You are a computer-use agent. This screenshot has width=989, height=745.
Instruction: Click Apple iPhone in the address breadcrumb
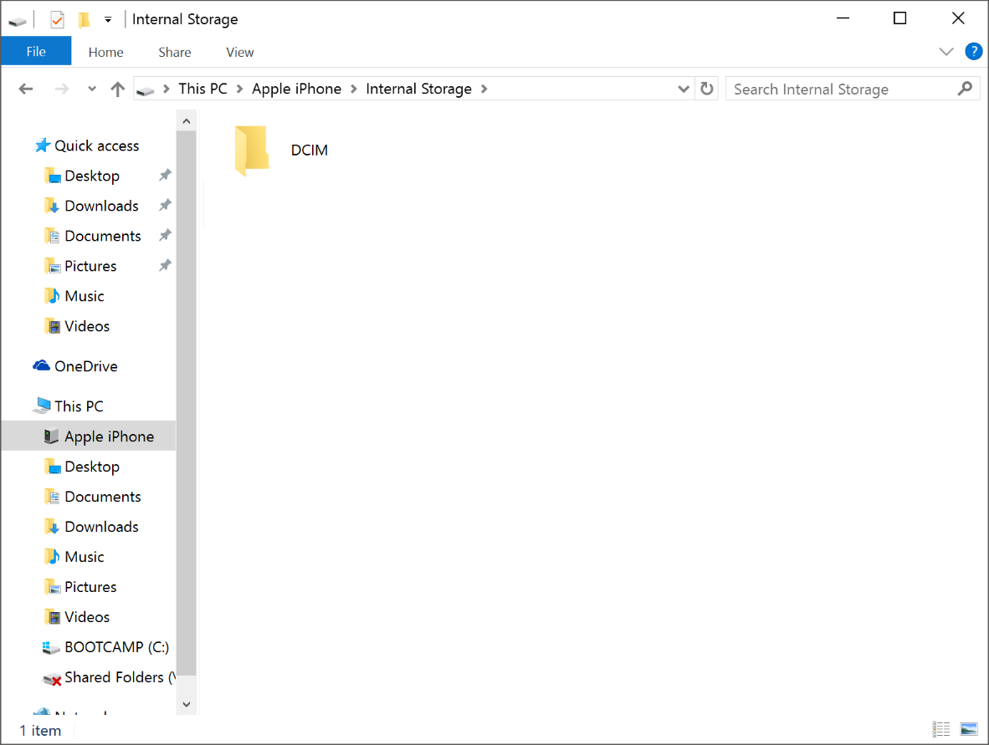(296, 89)
